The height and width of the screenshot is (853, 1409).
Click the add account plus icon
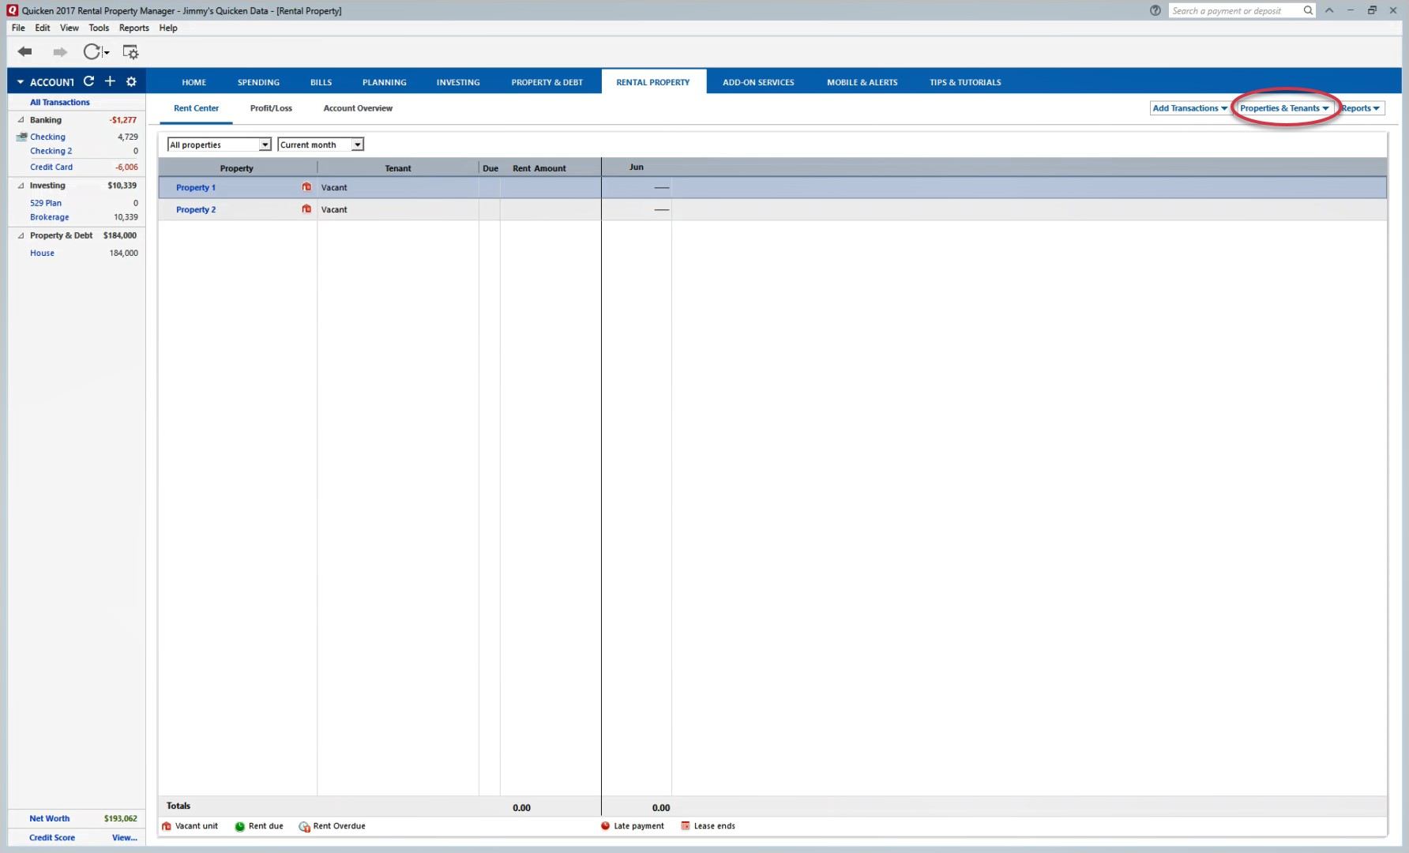coord(110,81)
